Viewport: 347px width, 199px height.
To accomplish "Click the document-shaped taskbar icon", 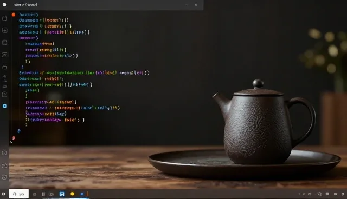I will coord(43,194).
